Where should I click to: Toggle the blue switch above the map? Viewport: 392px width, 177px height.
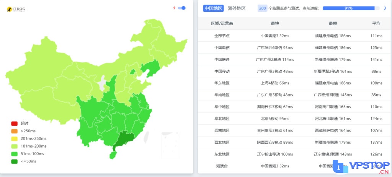click(x=182, y=8)
